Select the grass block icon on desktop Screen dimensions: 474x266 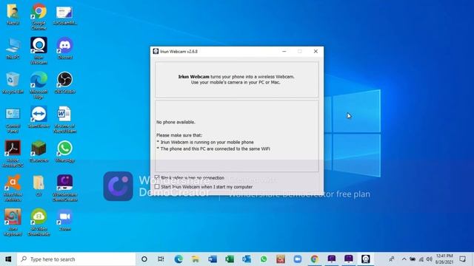point(39,151)
